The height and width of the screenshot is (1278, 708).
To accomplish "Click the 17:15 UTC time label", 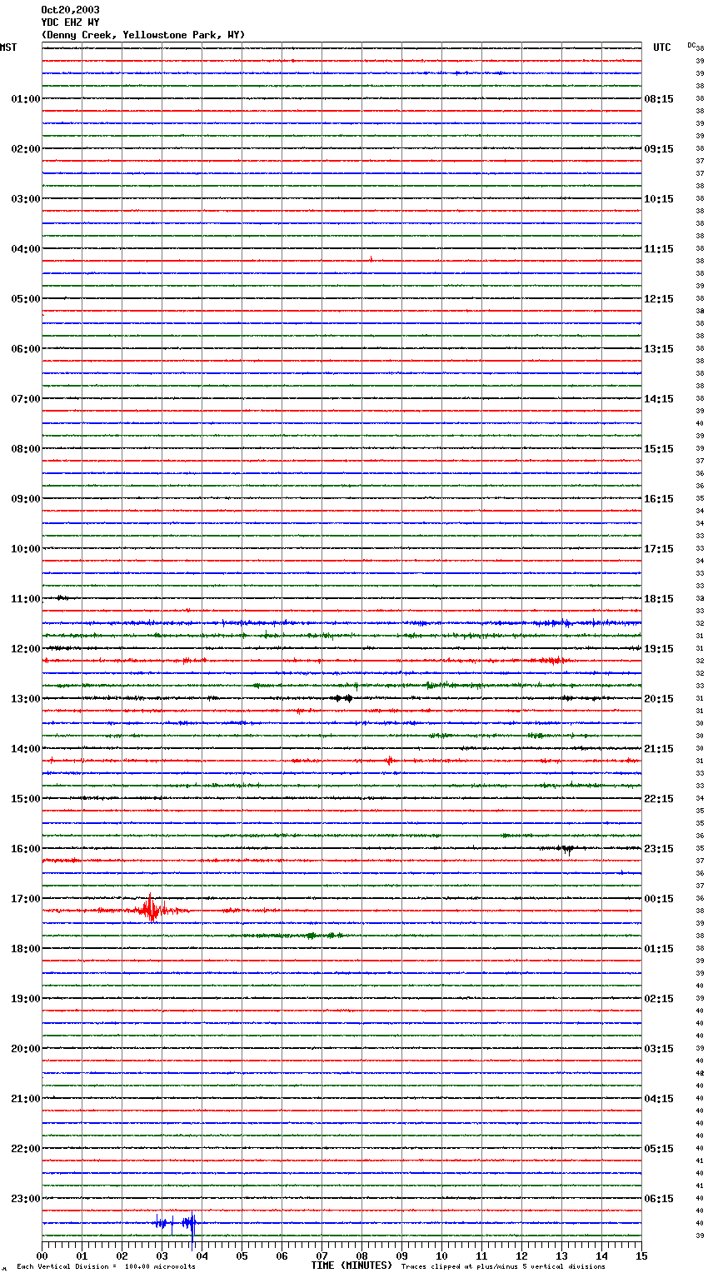I will click(659, 549).
